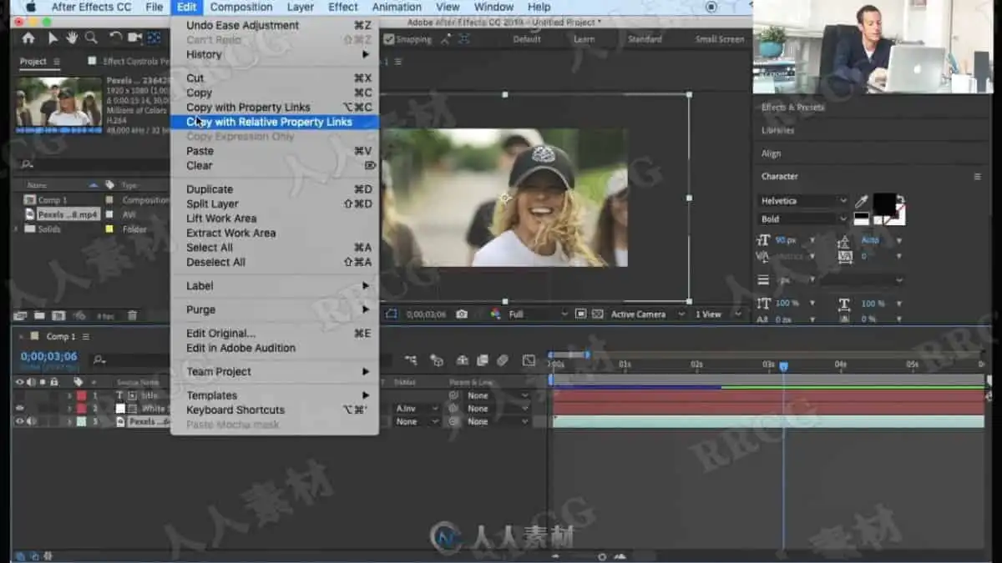Image resolution: width=1002 pixels, height=563 pixels.
Task: Select the Hand tool
Action: (x=72, y=38)
